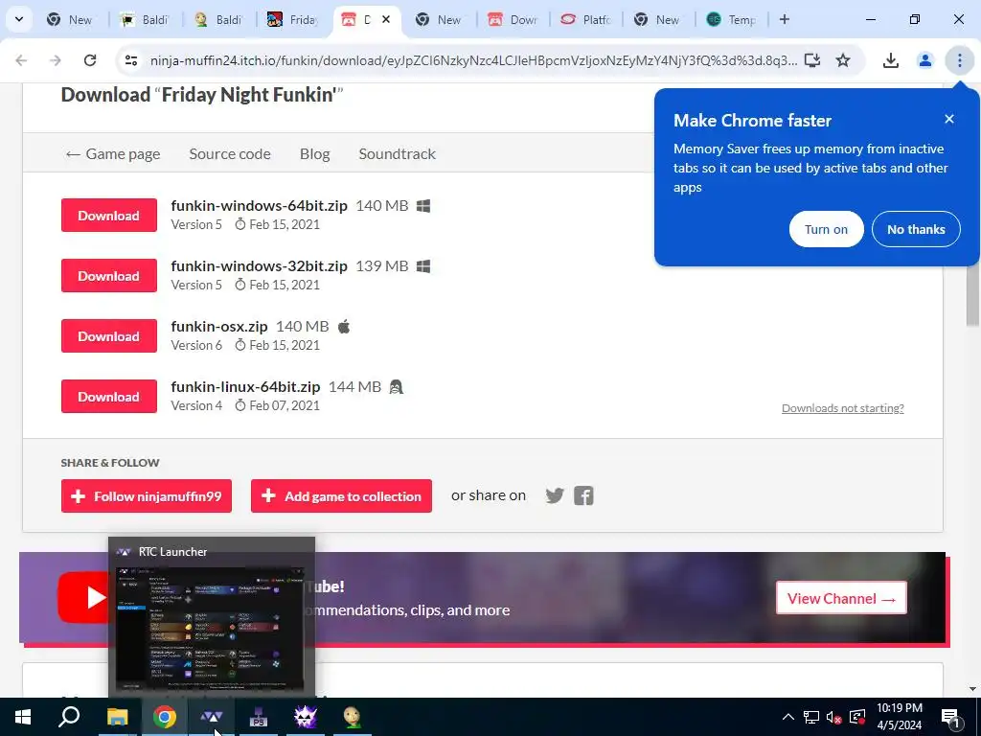Go back to Game page

coord(113,154)
